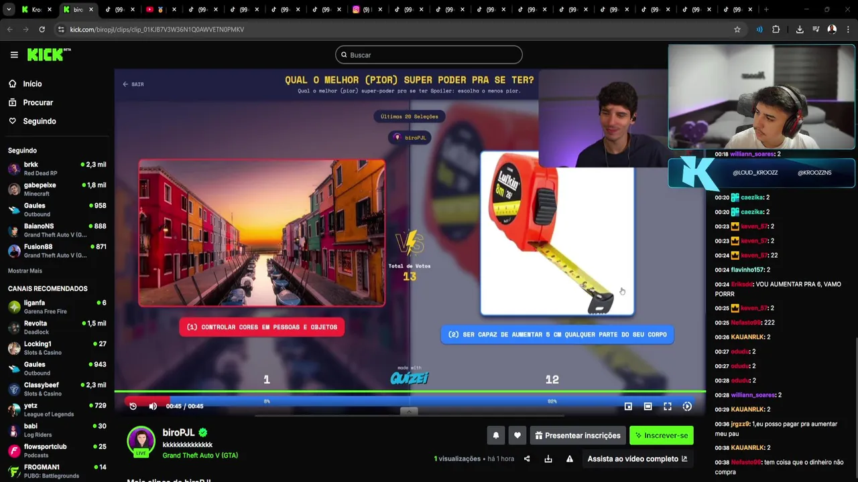
Task: Open recommended channel babi
Action: tap(56, 430)
